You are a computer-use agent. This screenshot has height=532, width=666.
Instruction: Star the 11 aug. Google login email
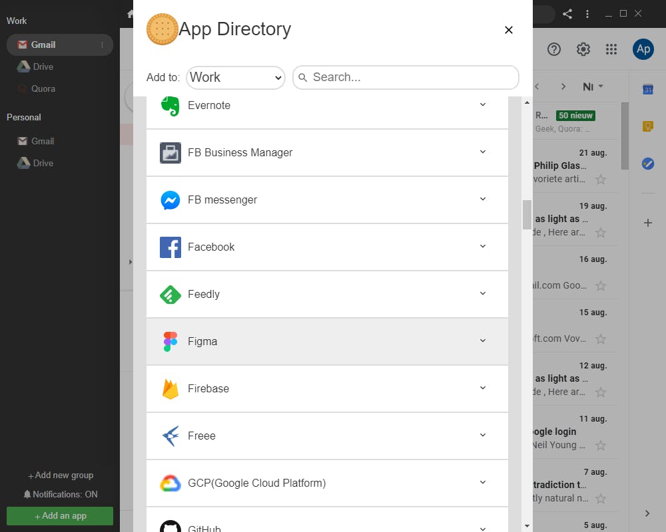pyautogui.click(x=601, y=446)
